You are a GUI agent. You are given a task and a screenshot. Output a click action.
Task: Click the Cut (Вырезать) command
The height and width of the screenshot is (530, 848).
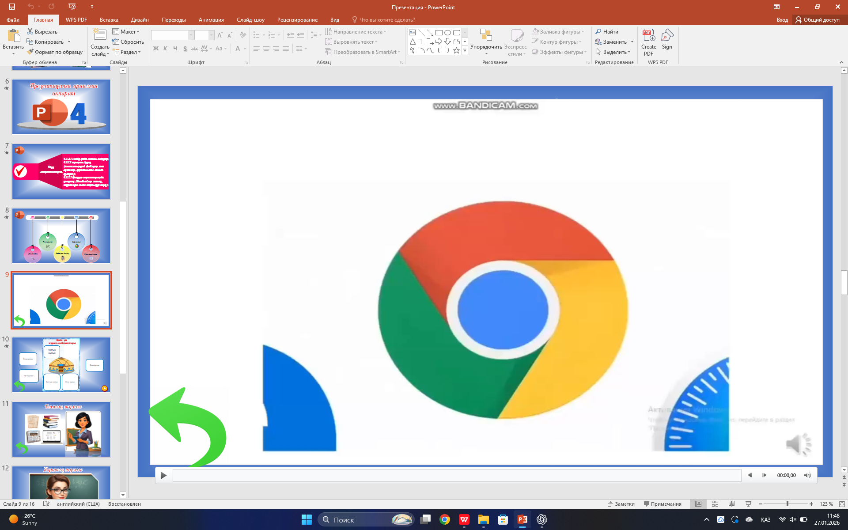pyautogui.click(x=42, y=32)
